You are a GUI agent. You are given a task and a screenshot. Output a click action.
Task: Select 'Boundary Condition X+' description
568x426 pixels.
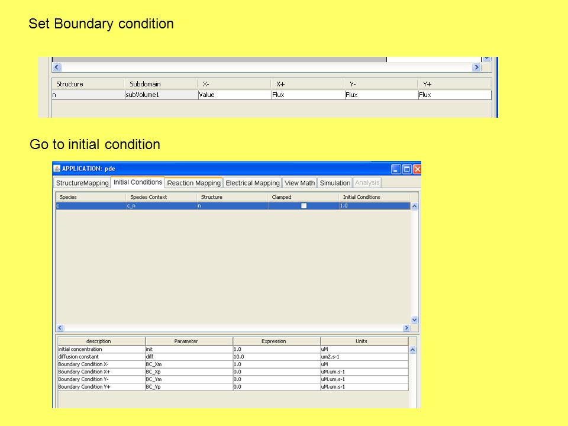pyautogui.click(x=101, y=372)
